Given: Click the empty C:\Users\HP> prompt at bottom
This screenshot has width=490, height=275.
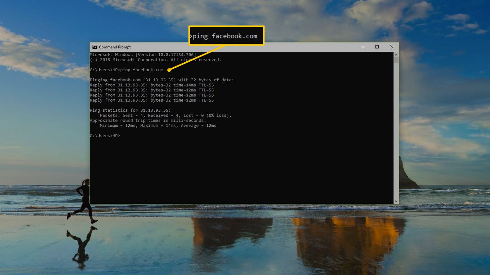Looking at the screenshot, I should pyautogui.click(x=105, y=136).
